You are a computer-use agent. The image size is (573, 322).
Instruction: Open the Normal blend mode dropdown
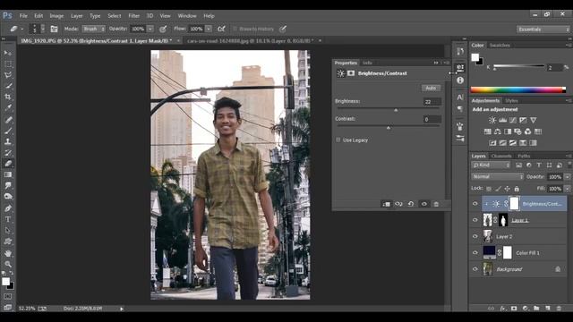pyautogui.click(x=498, y=177)
